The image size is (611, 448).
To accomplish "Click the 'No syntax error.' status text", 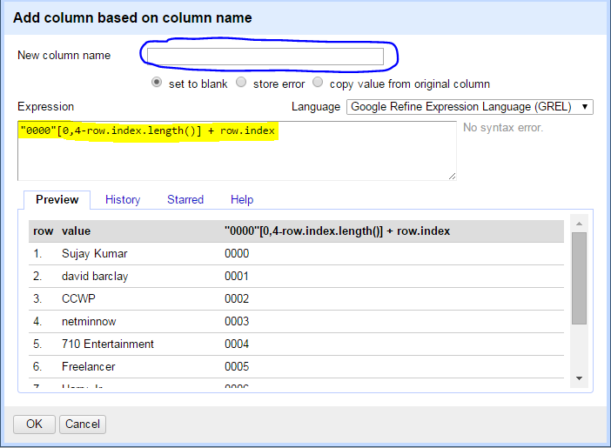I will (x=503, y=128).
